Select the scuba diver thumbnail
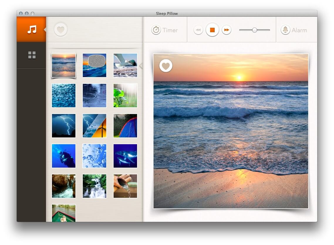 pyautogui.click(x=64, y=156)
